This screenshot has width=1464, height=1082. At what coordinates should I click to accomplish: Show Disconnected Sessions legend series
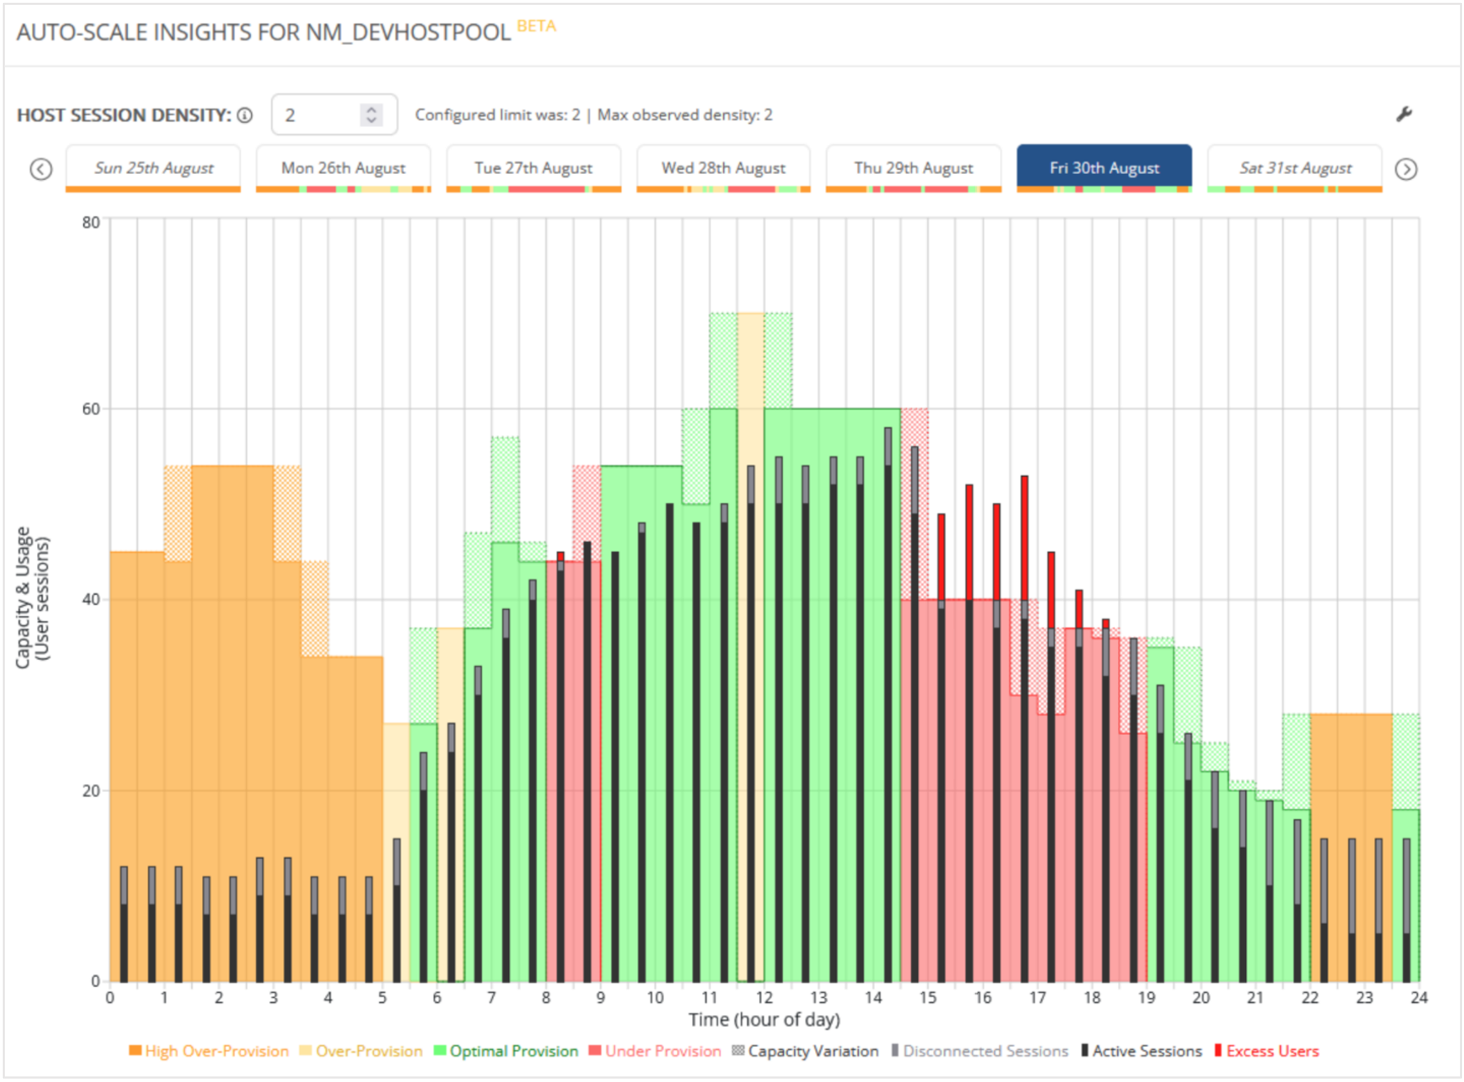coord(980,1051)
